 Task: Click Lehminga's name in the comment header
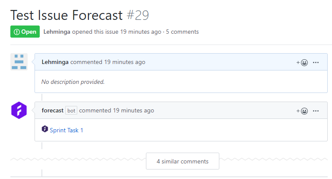[55, 62]
